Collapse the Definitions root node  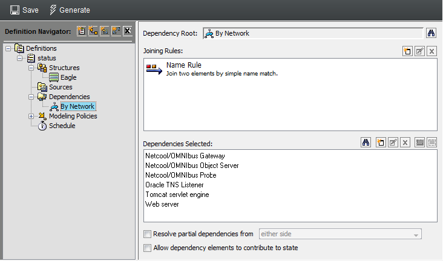point(8,48)
